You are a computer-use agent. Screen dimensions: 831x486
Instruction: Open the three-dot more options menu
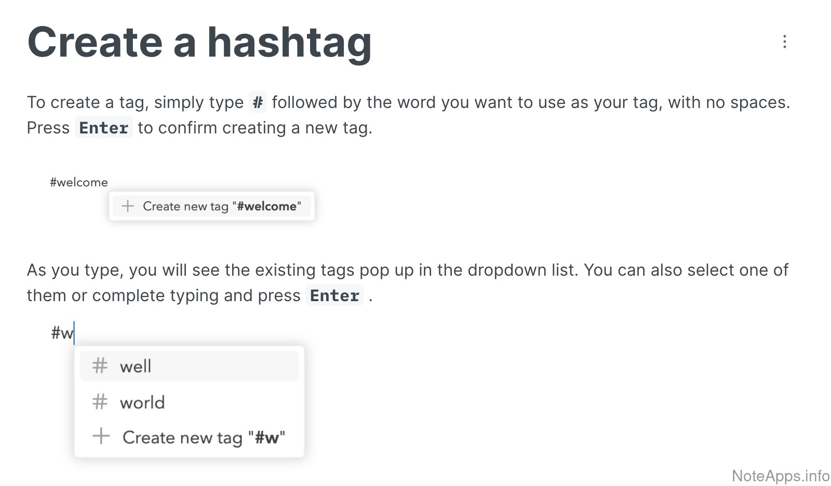pos(784,42)
